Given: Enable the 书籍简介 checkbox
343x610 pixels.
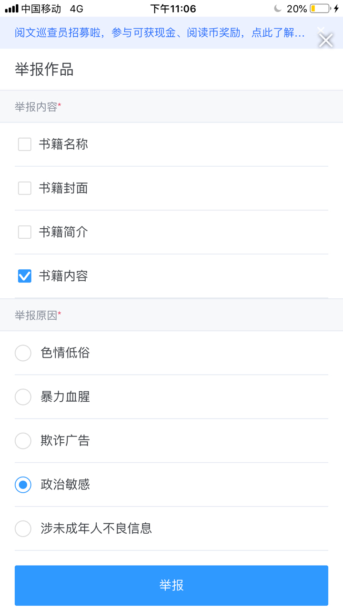Looking at the screenshot, I should [x=25, y=232].
